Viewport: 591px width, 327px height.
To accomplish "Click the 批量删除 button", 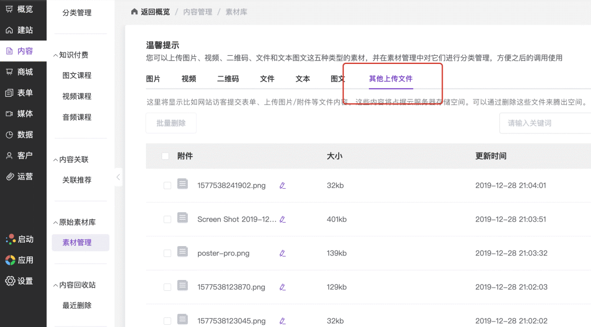I will (x=171, y=123).
